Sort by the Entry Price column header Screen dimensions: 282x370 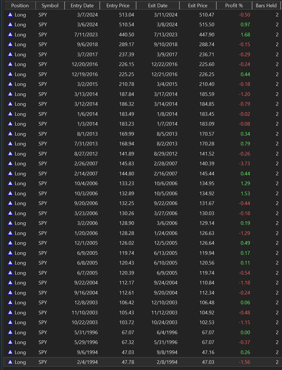(x=118, y=6)
